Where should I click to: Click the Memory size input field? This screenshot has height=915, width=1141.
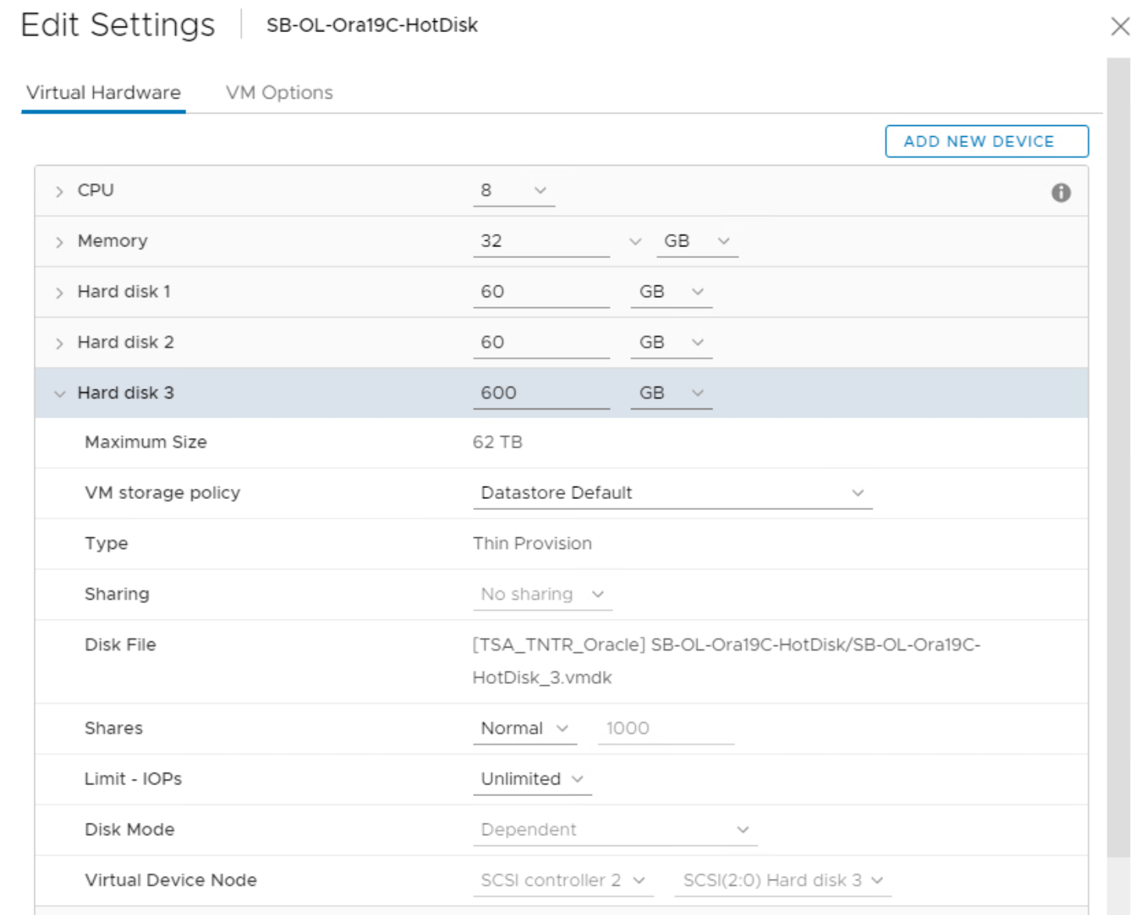(x=540, y=241)
